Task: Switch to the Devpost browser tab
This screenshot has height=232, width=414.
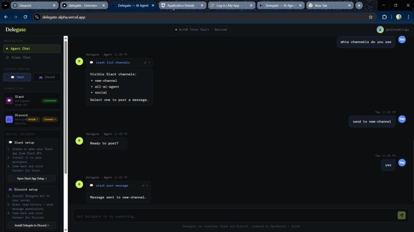Action: (x=34, y=5)
